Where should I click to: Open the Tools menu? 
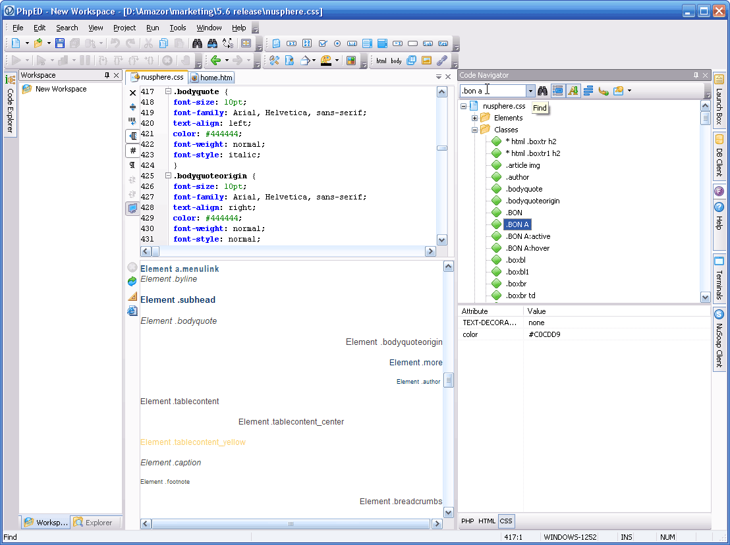pos(177,28)
